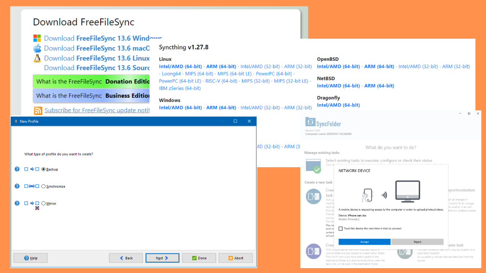Click the purple circular copy task icon
Viewport: 486px width, 273px height.
(314, 251)
